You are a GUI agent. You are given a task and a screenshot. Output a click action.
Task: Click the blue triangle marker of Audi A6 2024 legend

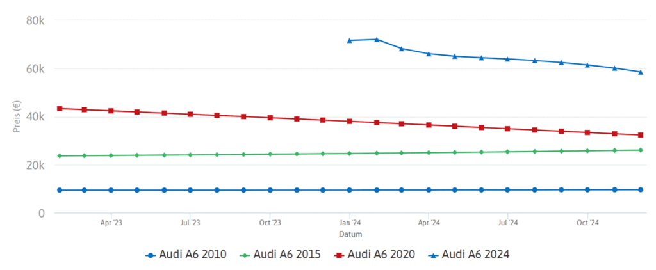(x=432, y=255)
